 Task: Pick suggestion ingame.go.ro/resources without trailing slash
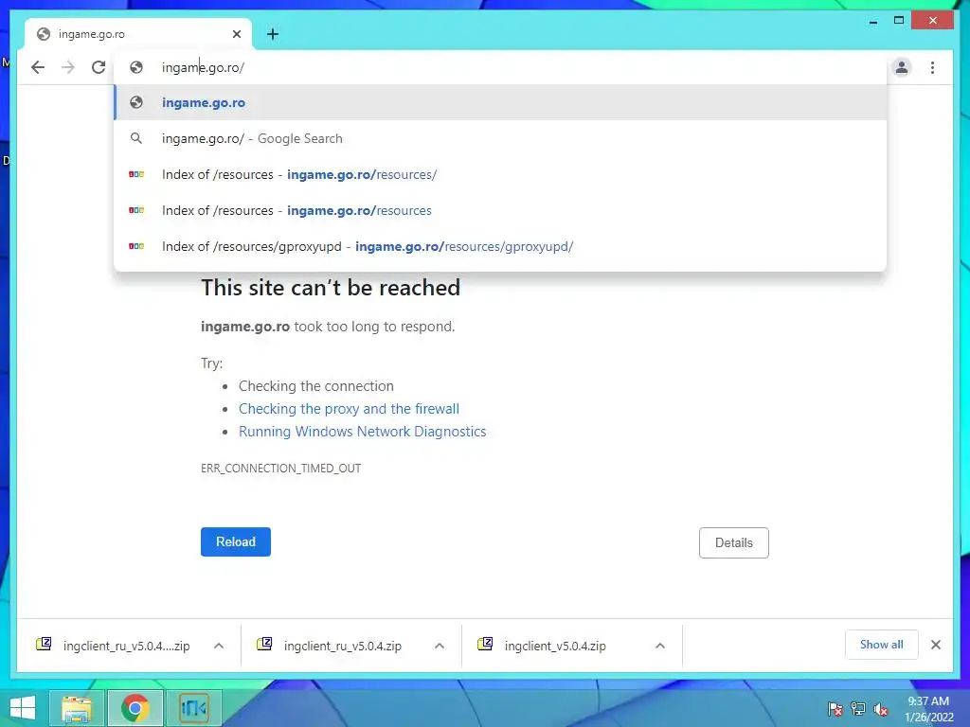pos(500,210)
